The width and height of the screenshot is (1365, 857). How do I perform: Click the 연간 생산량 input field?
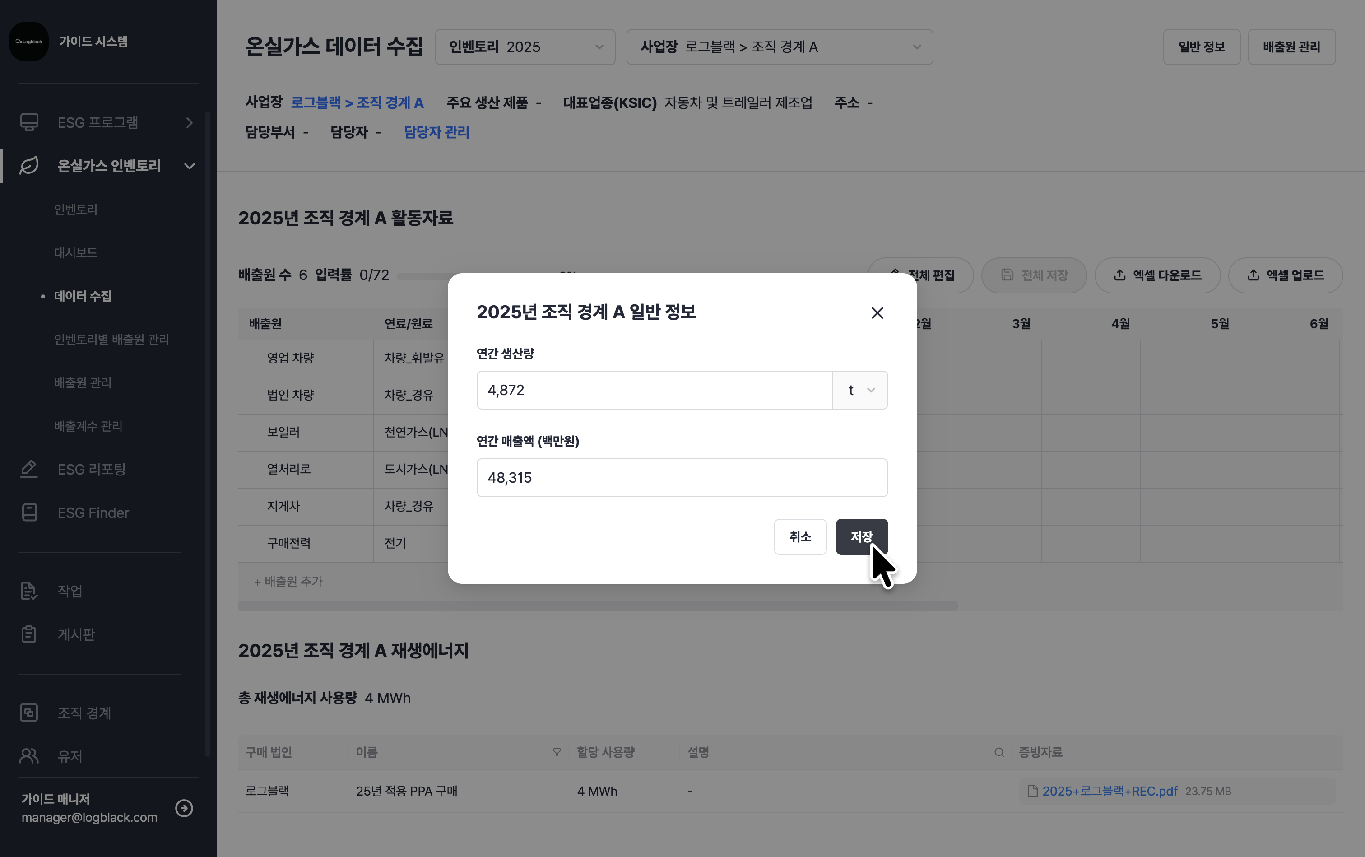[654, 390]
